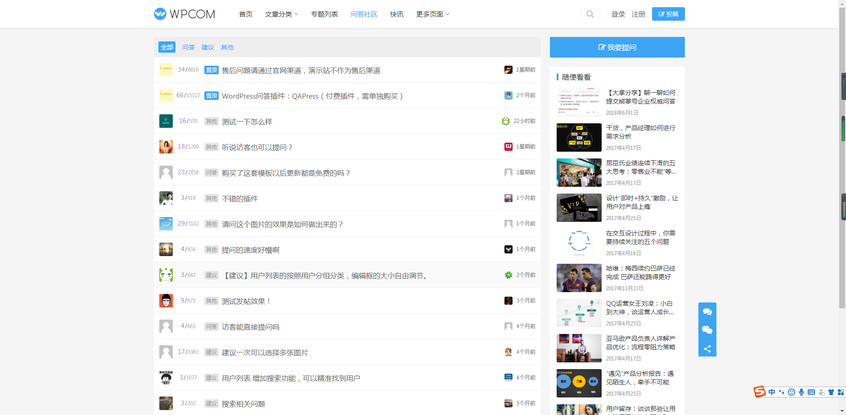Open question 购买了这套模板以后更新都是免费的吗
846x415 pixels.
pyautogui.click(x=286, y=173)
